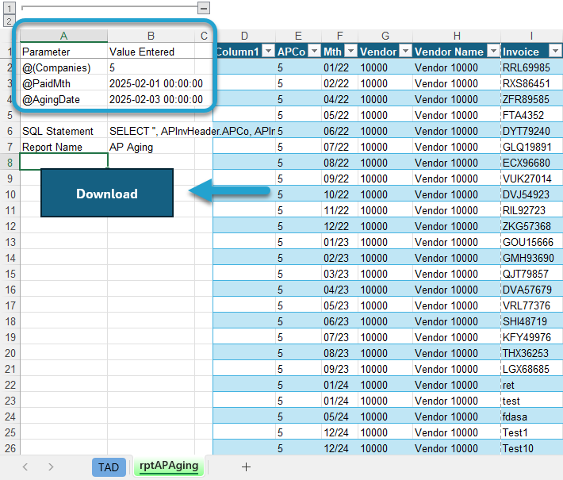Switch to the TAD sheet tab

tap(109, 467)
